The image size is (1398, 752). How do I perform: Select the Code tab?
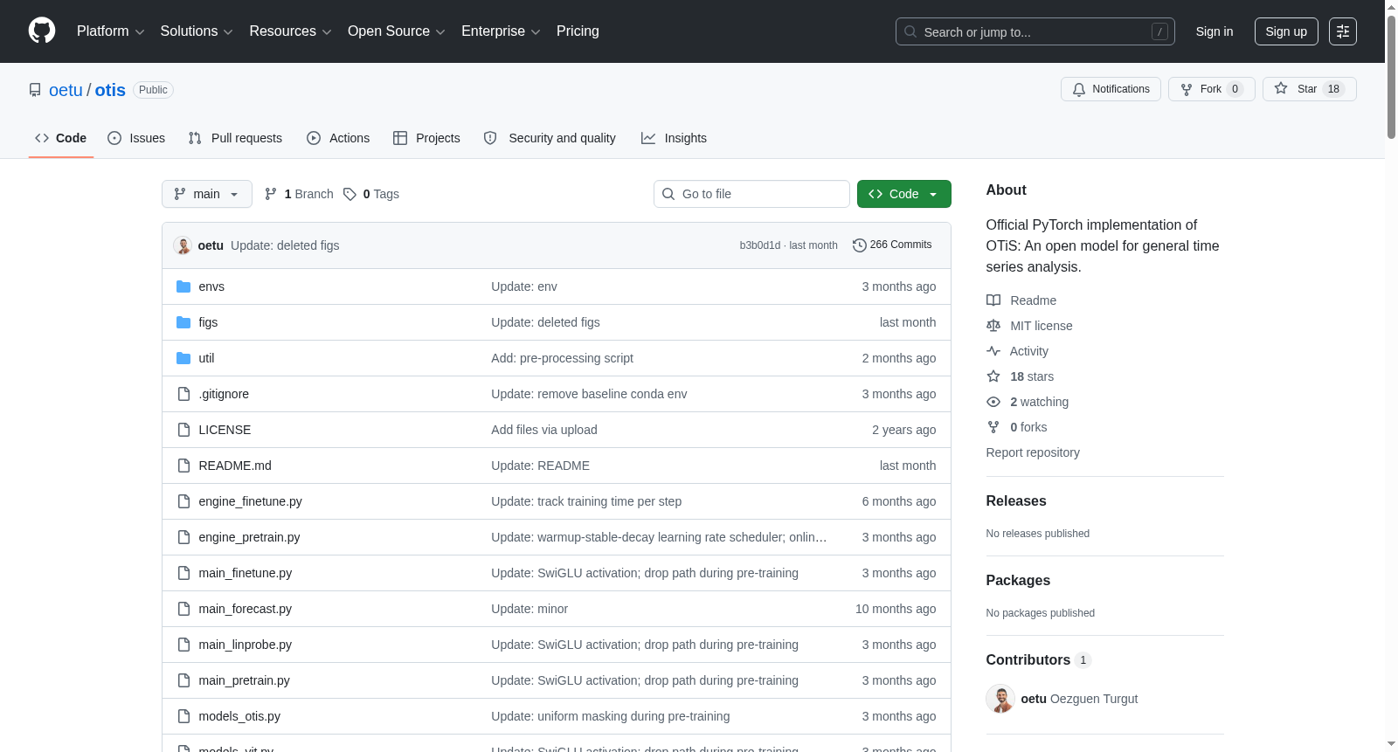click(61, 138)
